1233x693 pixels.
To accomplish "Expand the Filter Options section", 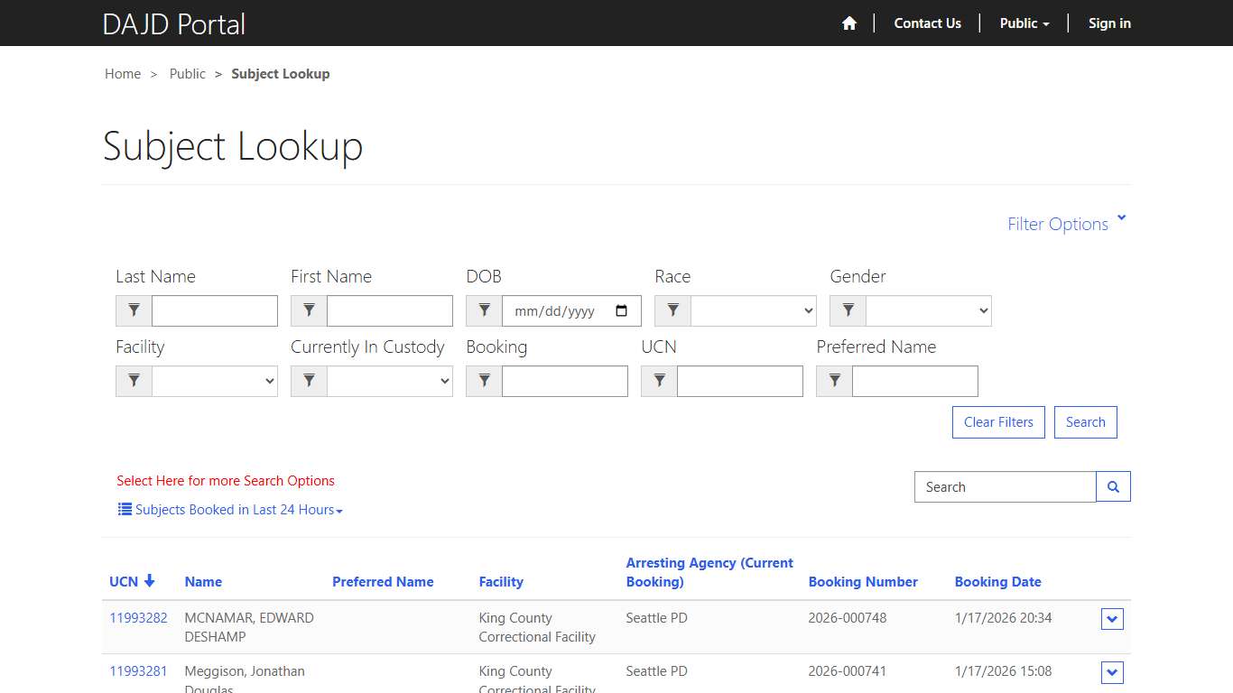I will tap(1066, 223).
